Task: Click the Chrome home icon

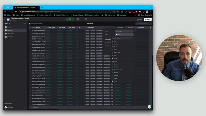Action: 16,12
